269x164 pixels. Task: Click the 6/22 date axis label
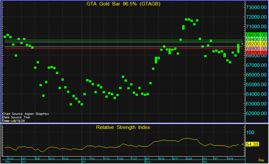click(66, 159)
